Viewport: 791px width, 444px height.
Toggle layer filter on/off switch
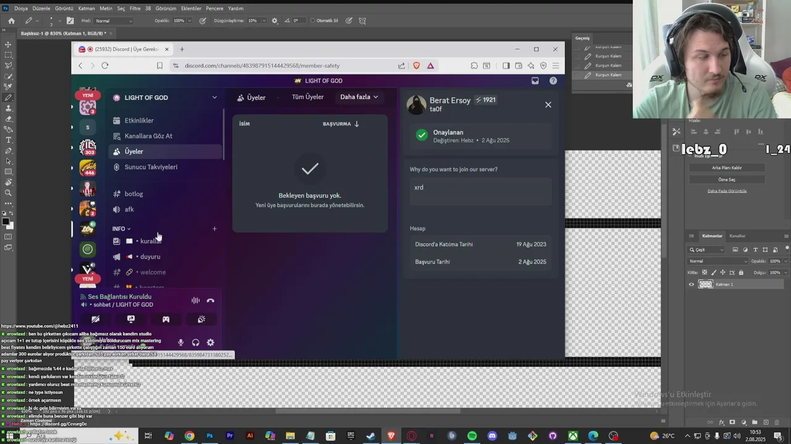pos(787,250)
